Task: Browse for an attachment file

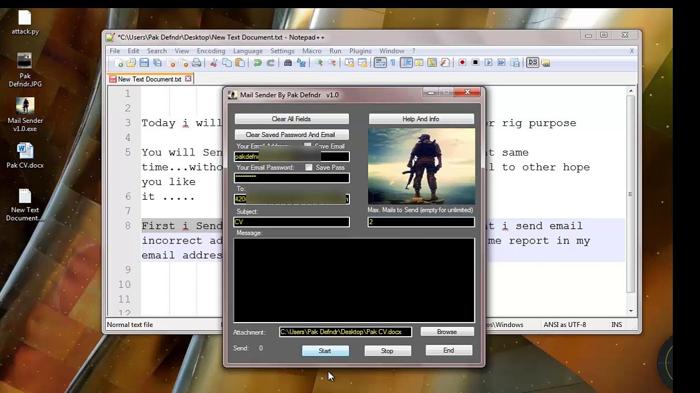Action: (x=447, y=332)
